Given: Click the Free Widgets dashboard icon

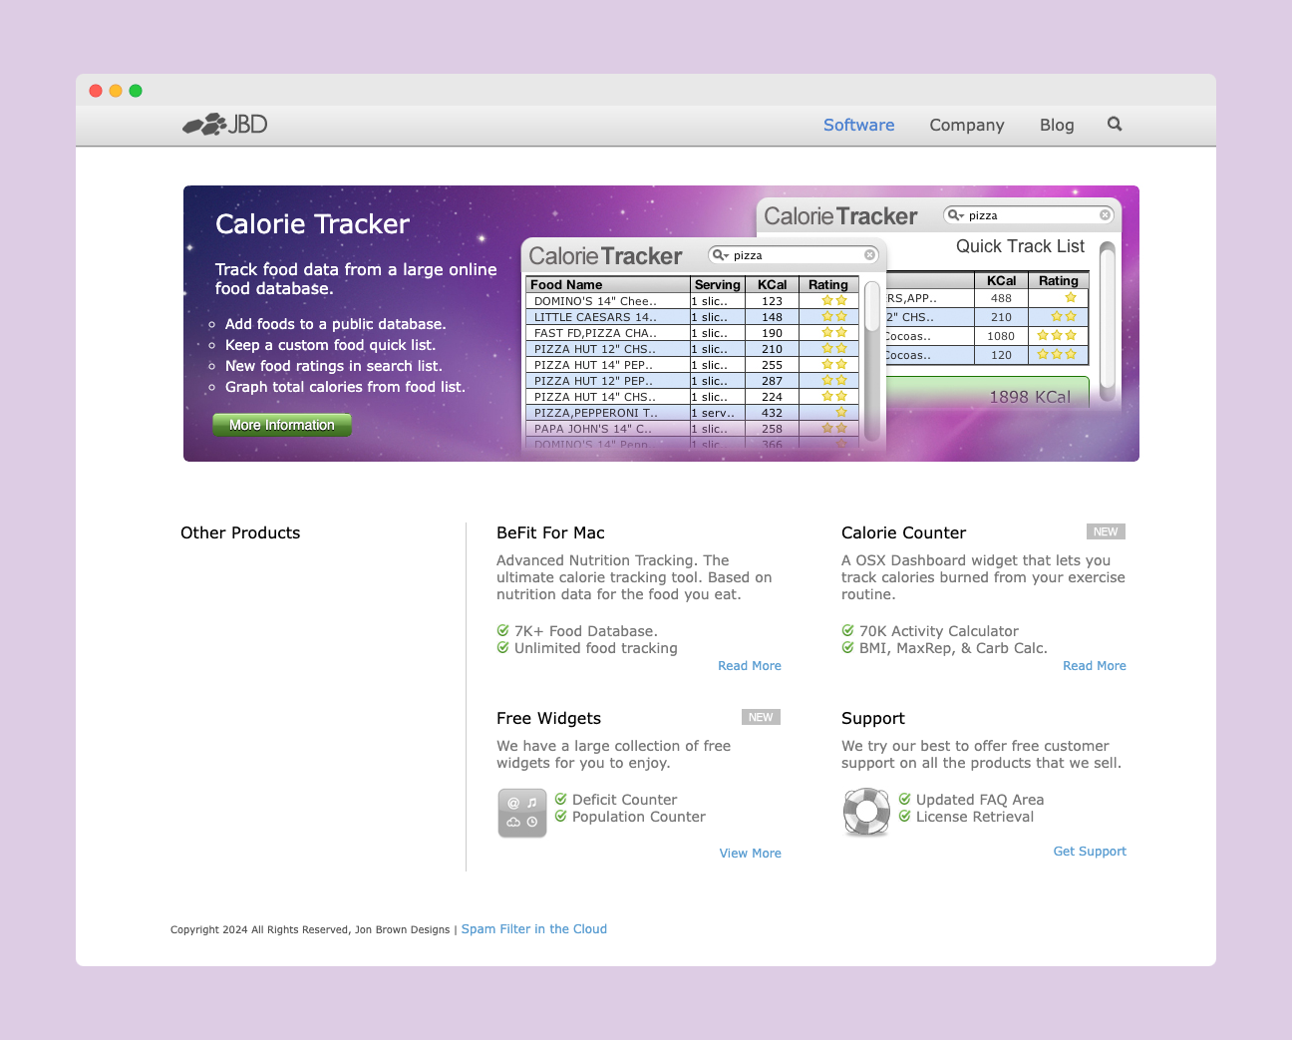Looking at the screenshot, I should 522,813.
